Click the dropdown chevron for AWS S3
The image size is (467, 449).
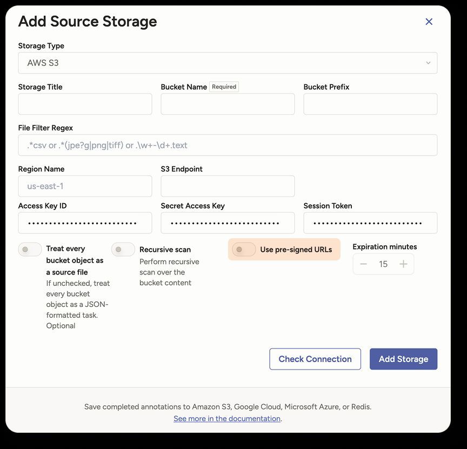pyautogui.click(x=428, y=63)
